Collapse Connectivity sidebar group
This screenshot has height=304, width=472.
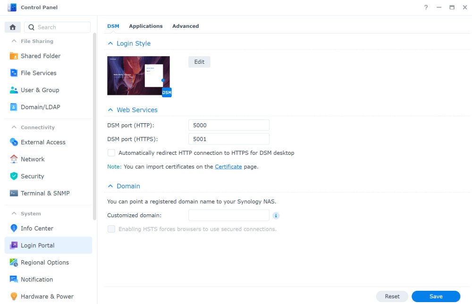tap(14, 127)
